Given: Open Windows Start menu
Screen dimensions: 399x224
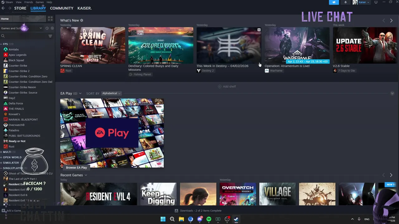Looking at the screenshot, I should click(x=163, y=219).
